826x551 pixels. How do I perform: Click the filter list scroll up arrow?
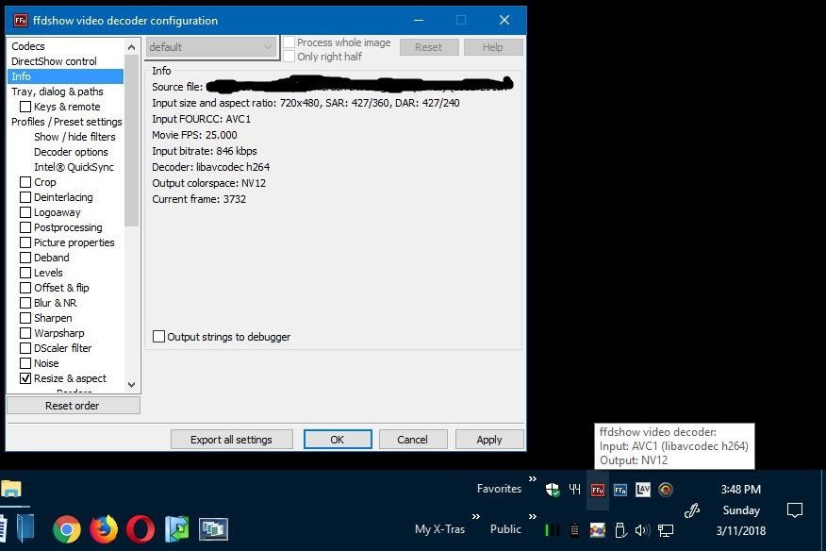point(132,47)
